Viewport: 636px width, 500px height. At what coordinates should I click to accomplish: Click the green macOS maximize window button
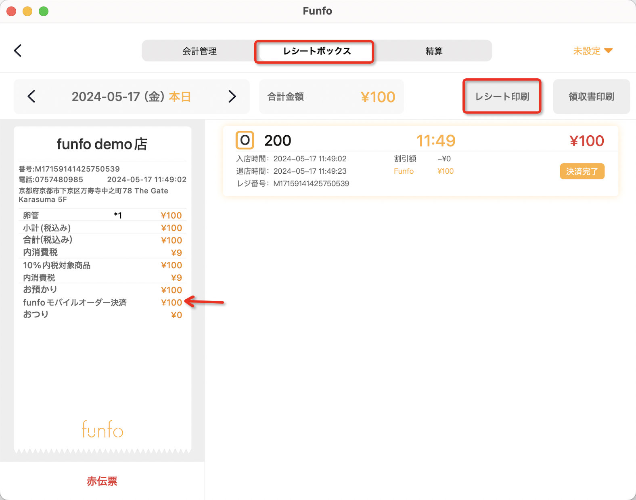pos(44,11)
